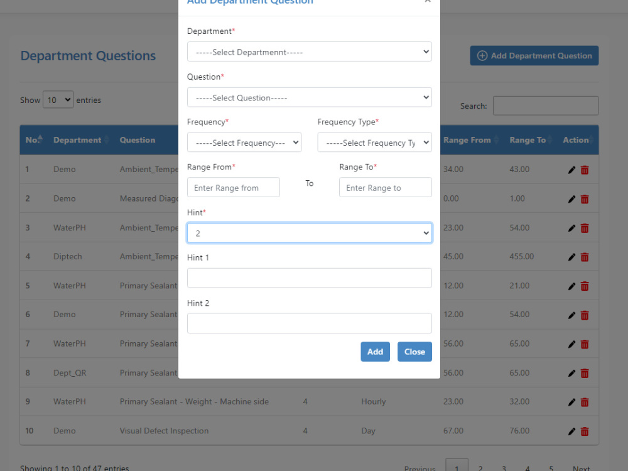Click into the Hint 2 text field
Viewport: 628px width, 471px height.
pos(309,323)
